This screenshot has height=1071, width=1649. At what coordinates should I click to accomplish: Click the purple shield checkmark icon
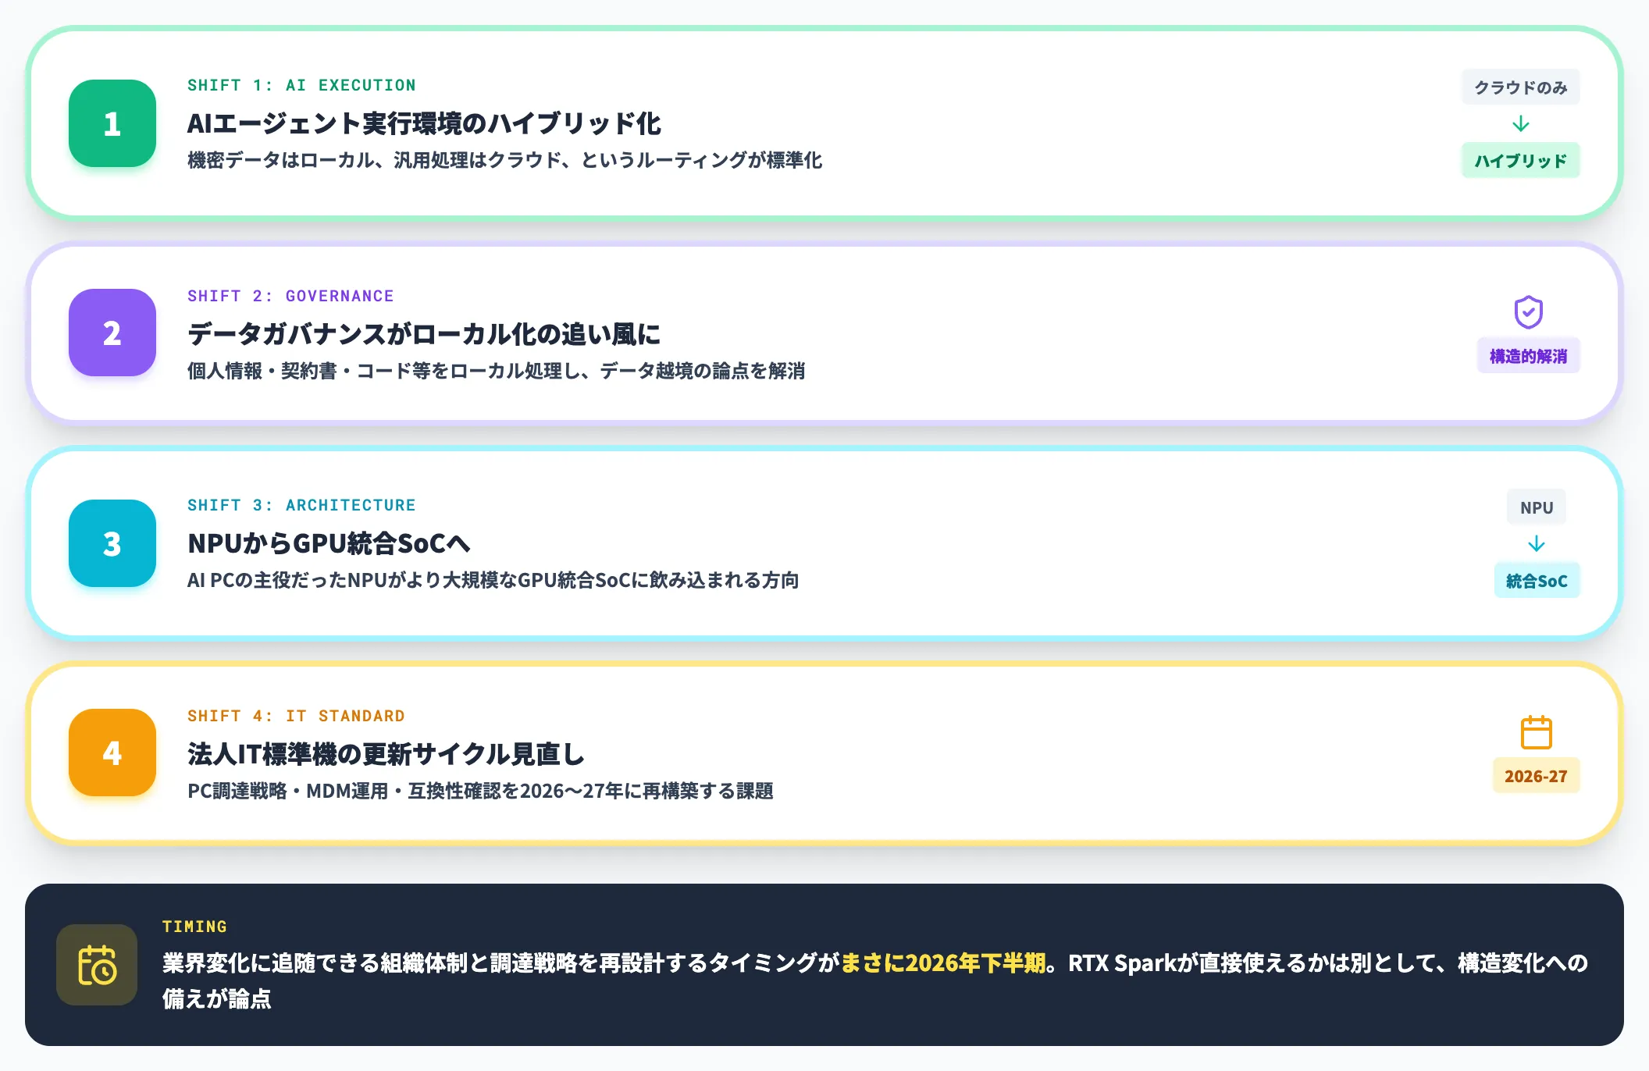(1528, 312)
